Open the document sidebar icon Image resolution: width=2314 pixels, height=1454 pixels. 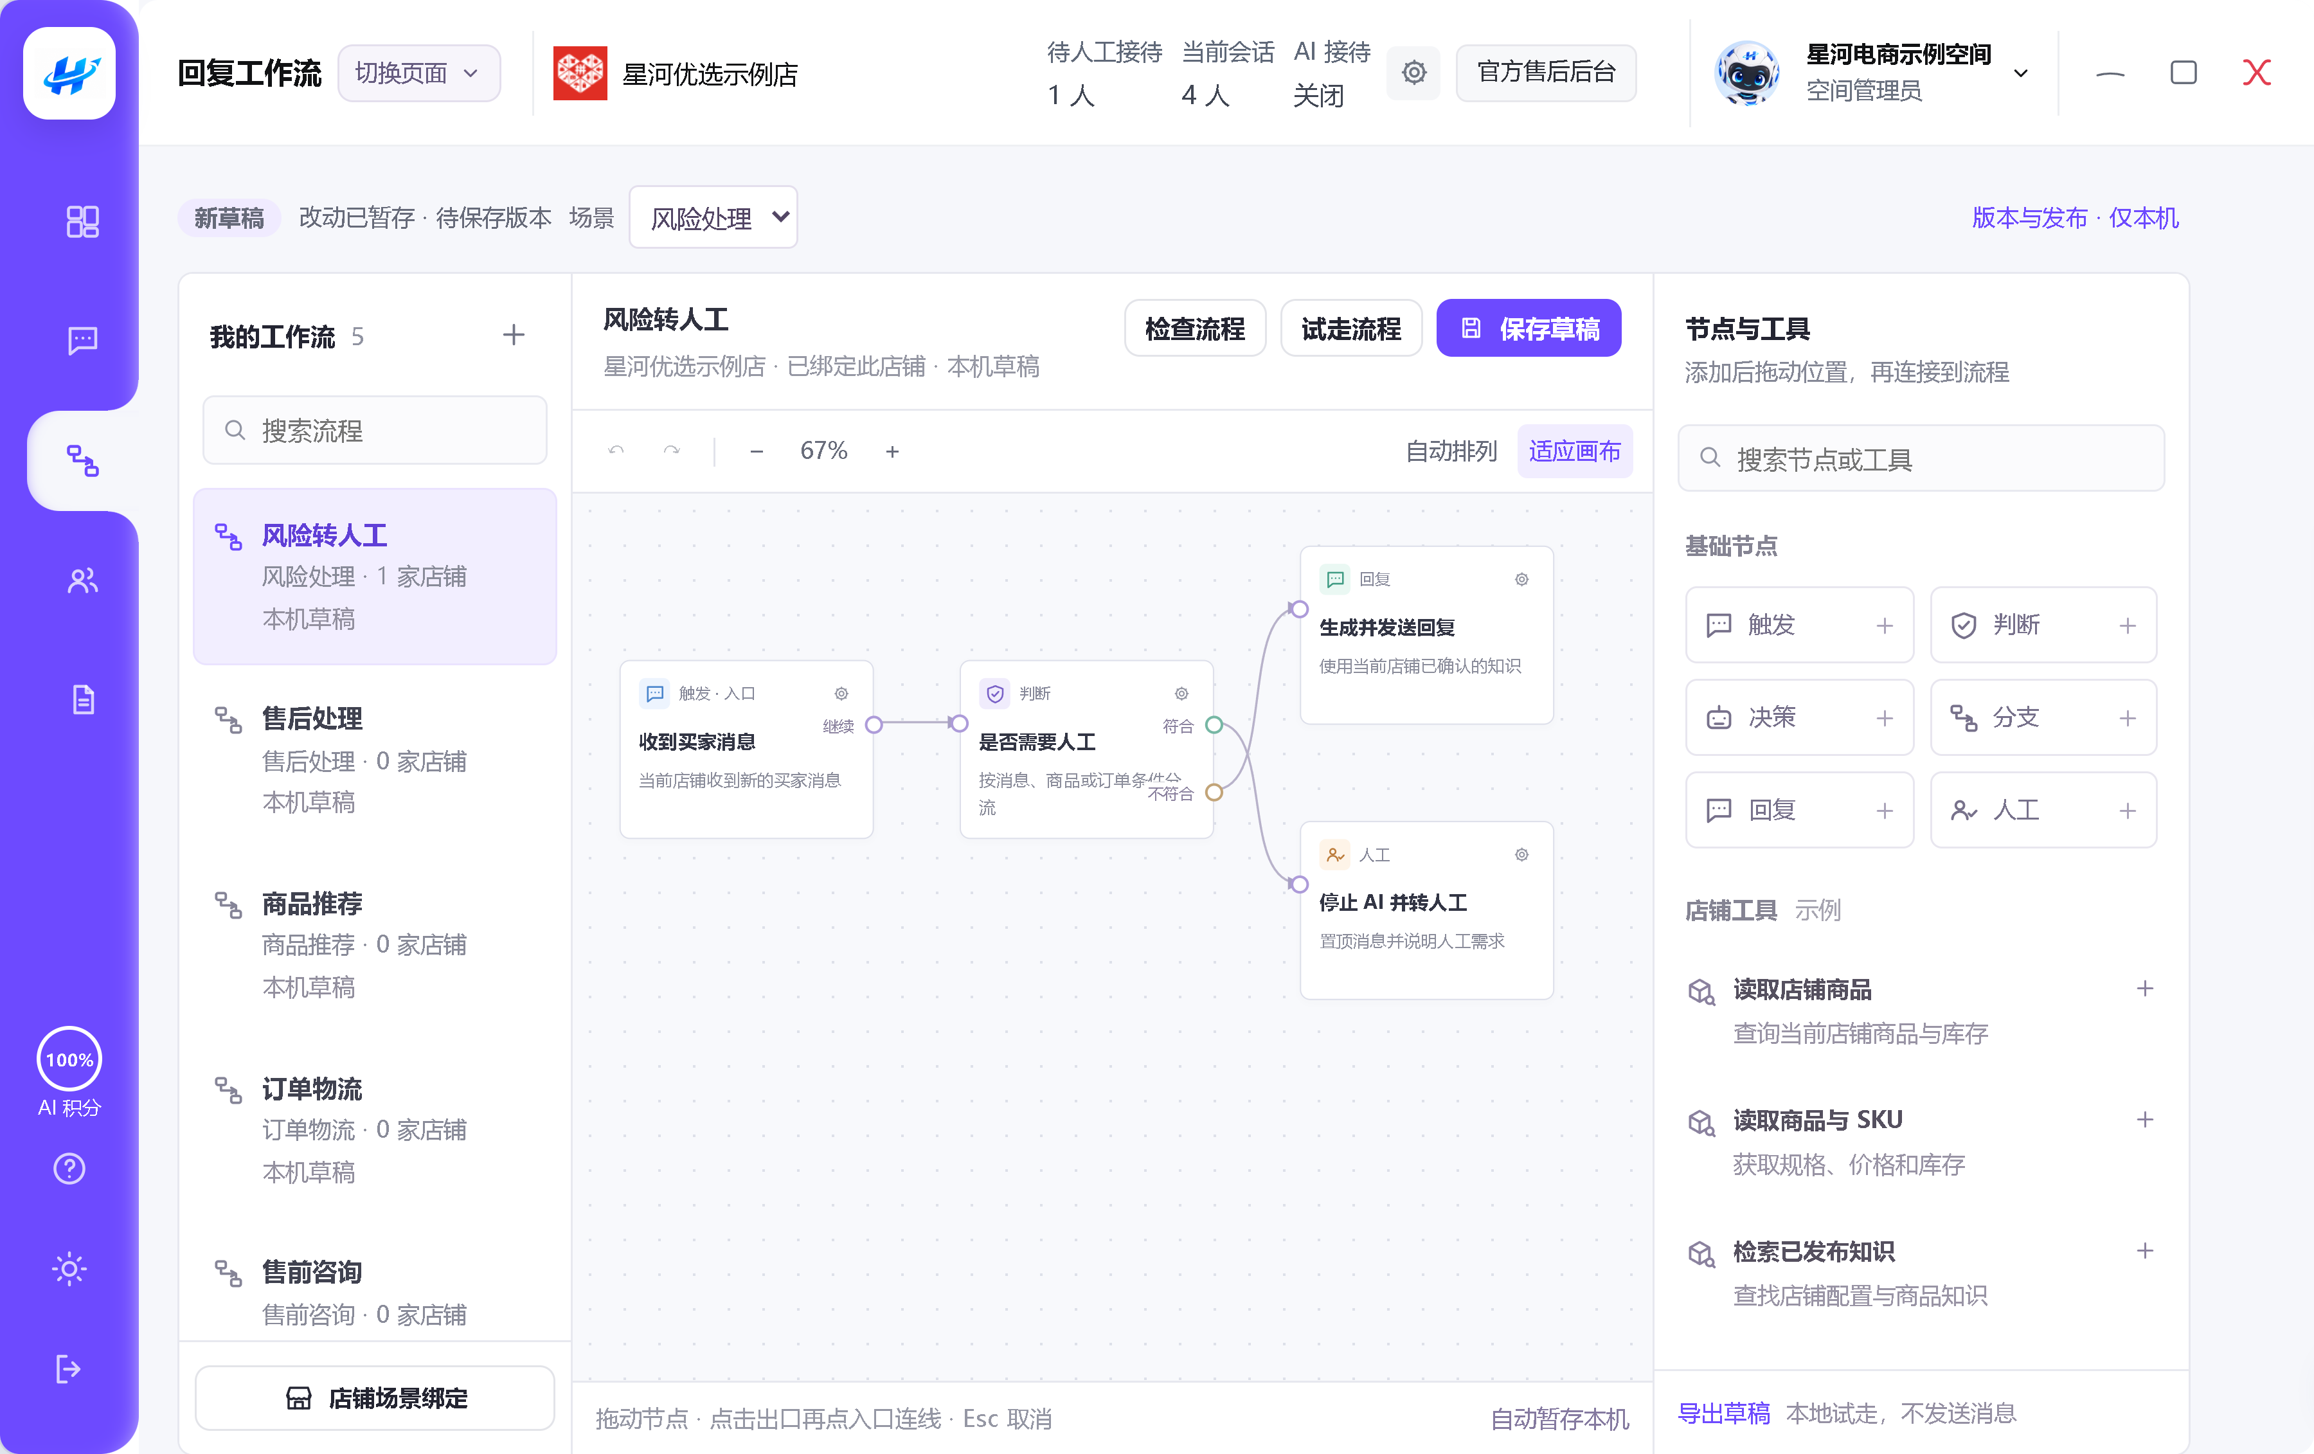click(x=83, y=699)
